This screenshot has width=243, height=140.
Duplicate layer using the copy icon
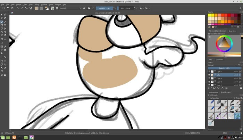coord(214,88)
